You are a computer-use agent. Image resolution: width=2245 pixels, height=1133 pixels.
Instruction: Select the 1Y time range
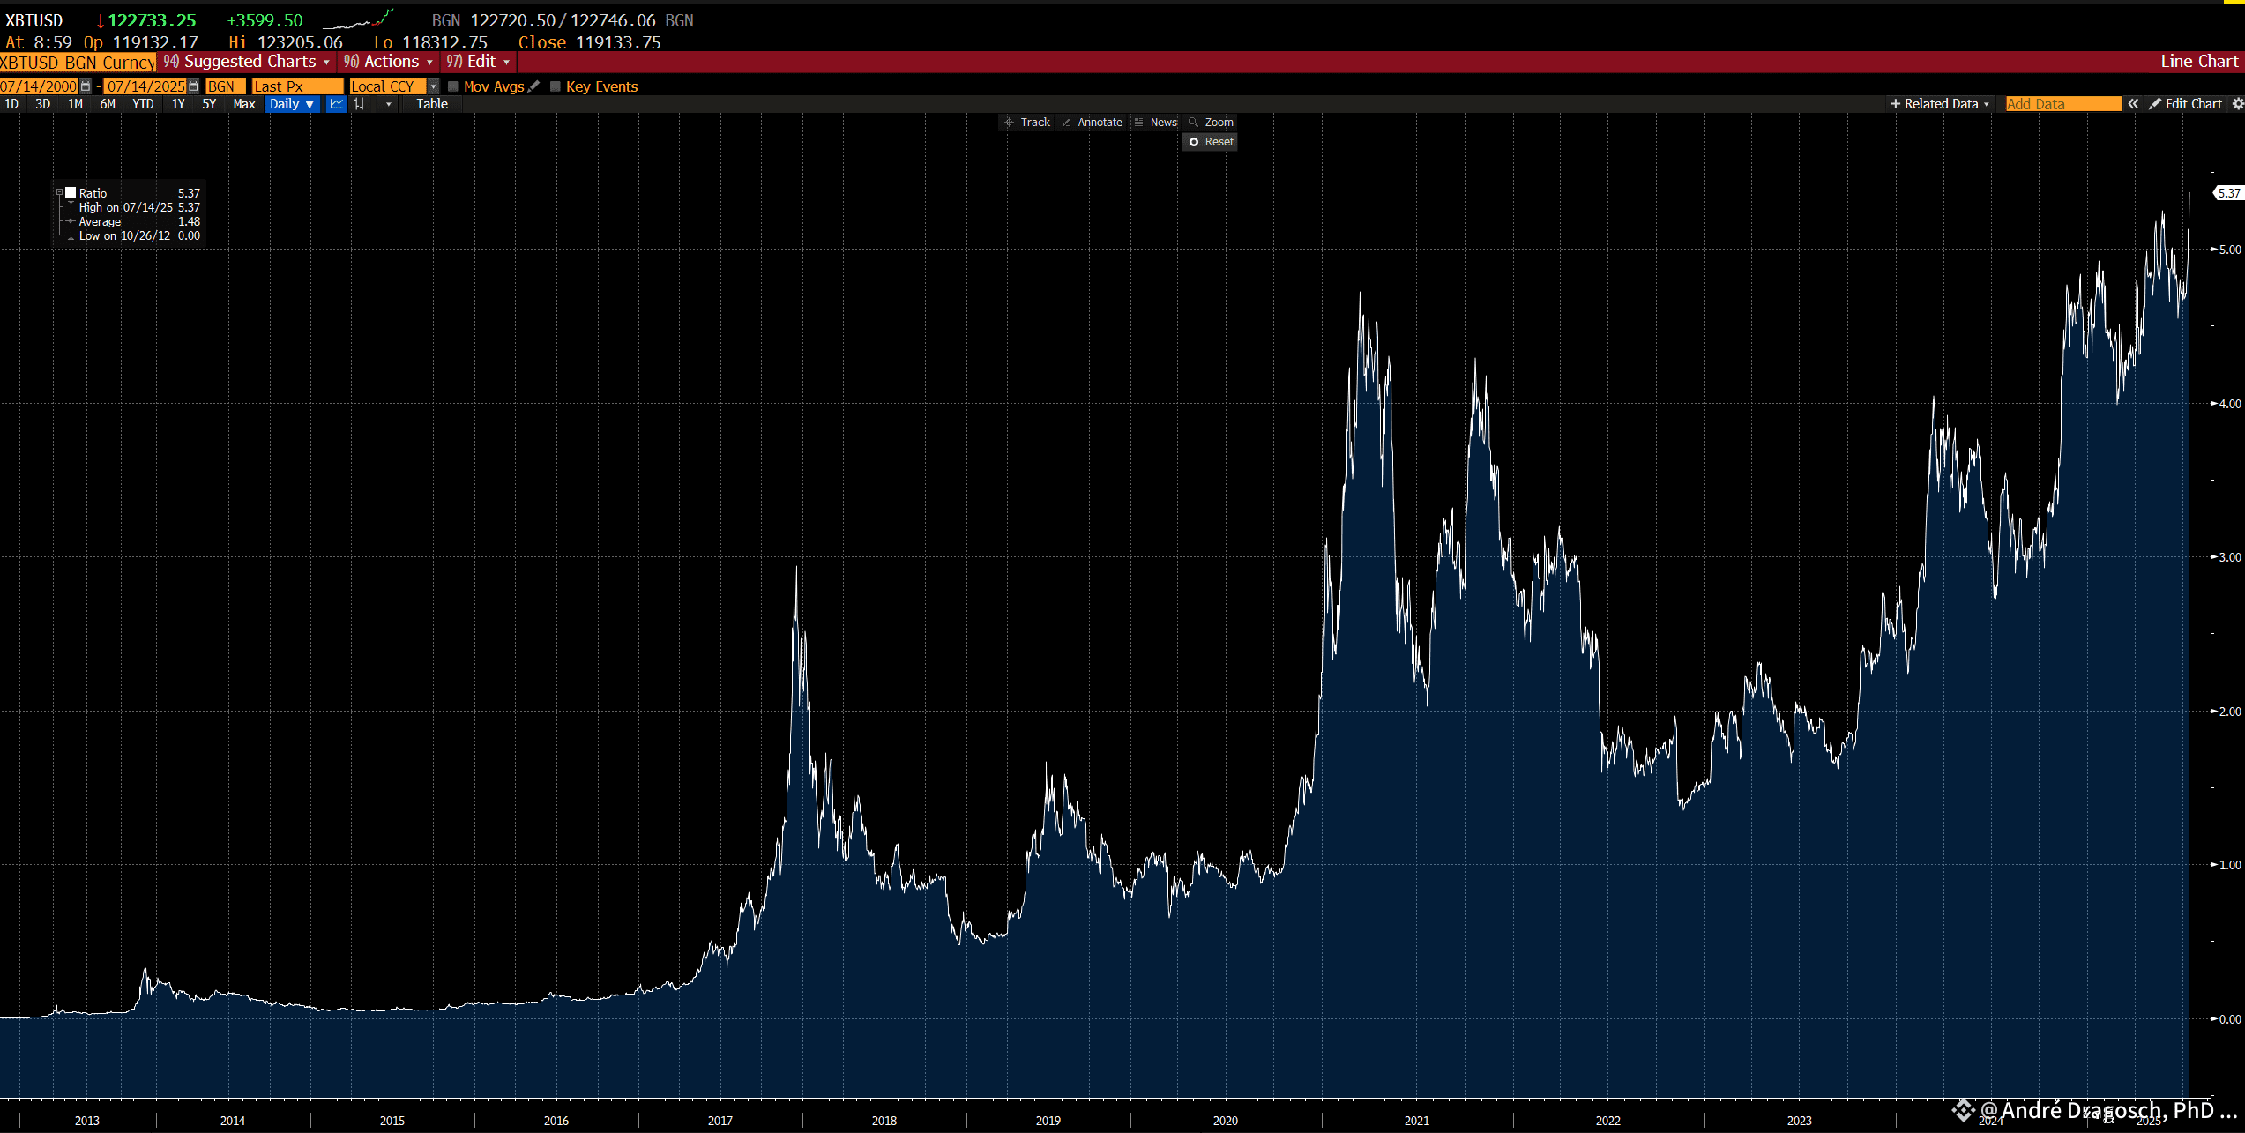[x=178, y=104]
